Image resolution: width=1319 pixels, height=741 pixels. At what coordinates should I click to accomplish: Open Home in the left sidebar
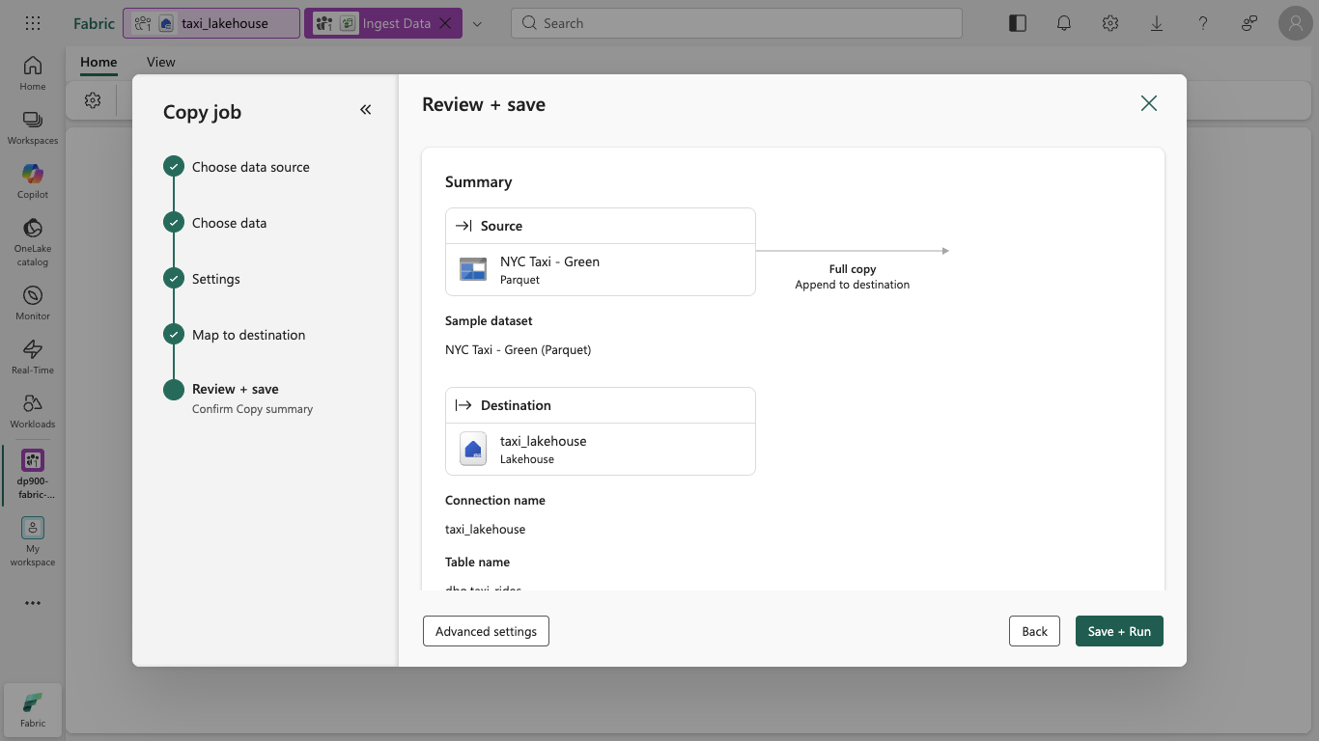tap(33, 73)
